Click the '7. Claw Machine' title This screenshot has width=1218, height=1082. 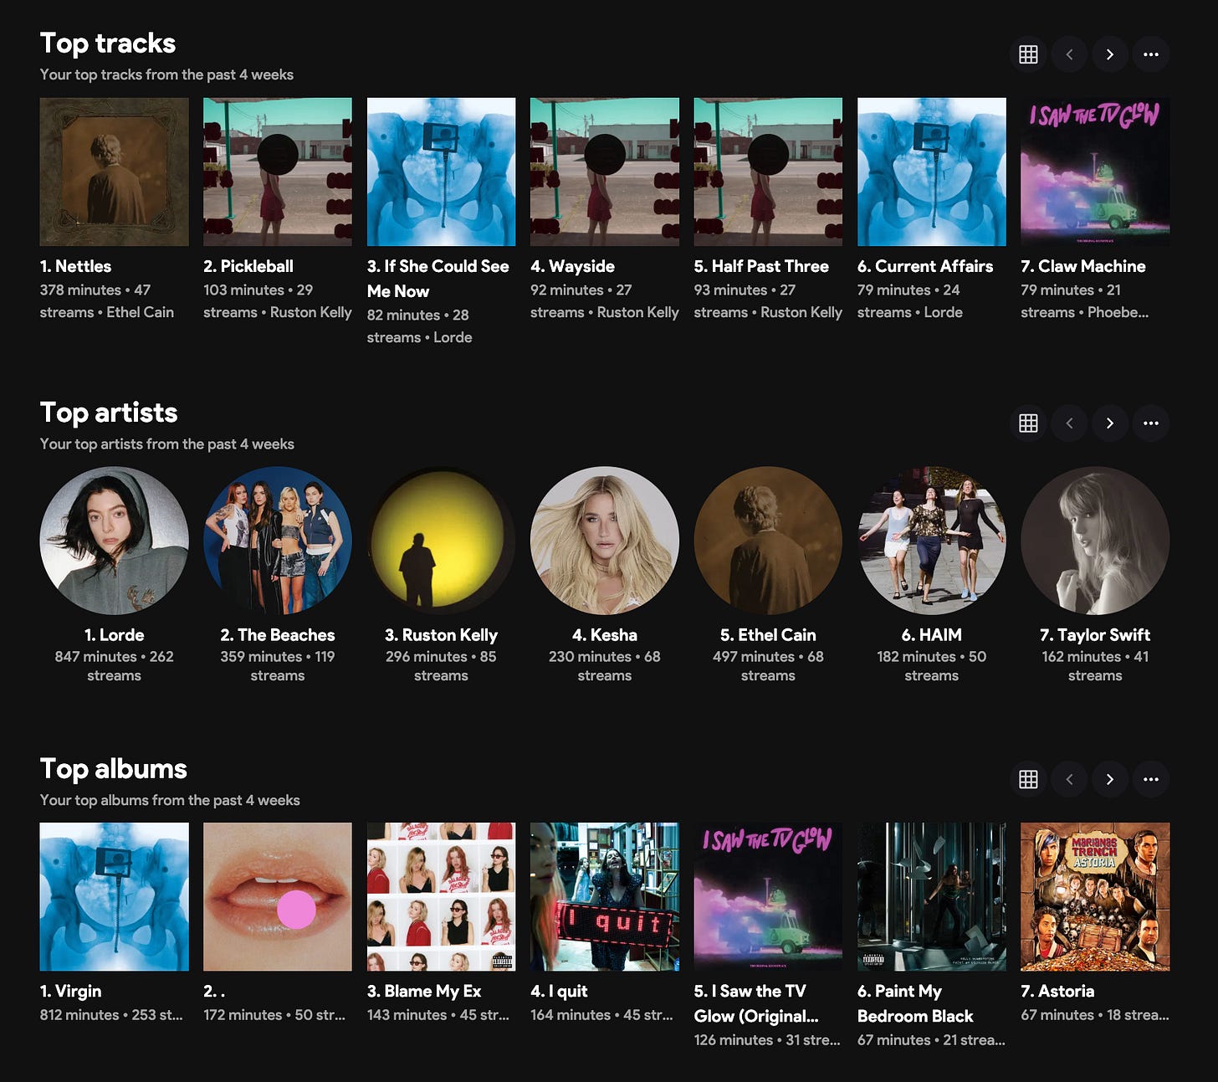click(1083, 266)
